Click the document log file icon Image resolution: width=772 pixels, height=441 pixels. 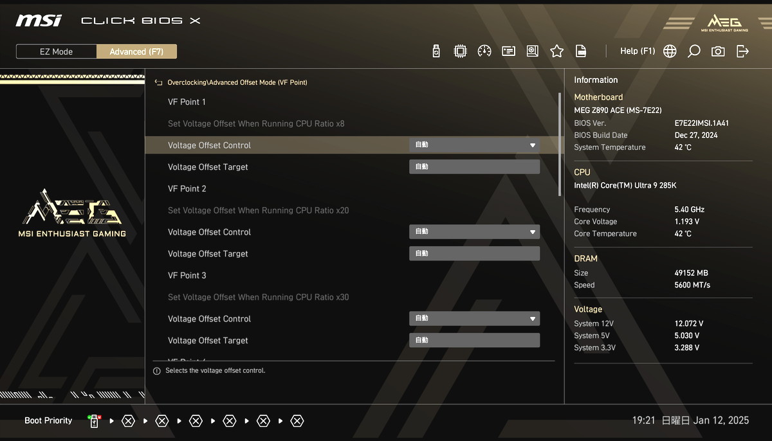point(581,51)
